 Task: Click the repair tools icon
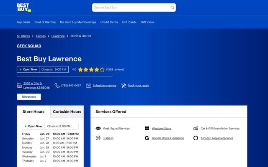[x=124, y=86]
